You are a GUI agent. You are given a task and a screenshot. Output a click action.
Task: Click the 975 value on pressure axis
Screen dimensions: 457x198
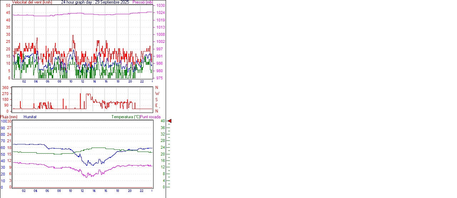tap(159, 78)
